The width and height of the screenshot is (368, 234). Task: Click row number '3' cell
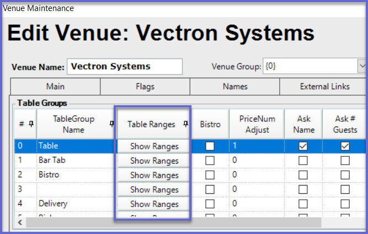click(x=25, y=189)
